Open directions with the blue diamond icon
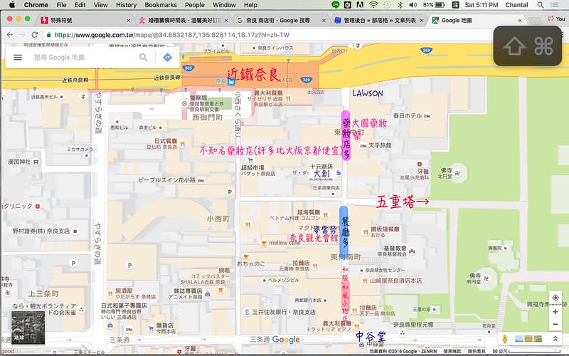The height and width of the screenshot is (356, 569). (x=167, y=58)
